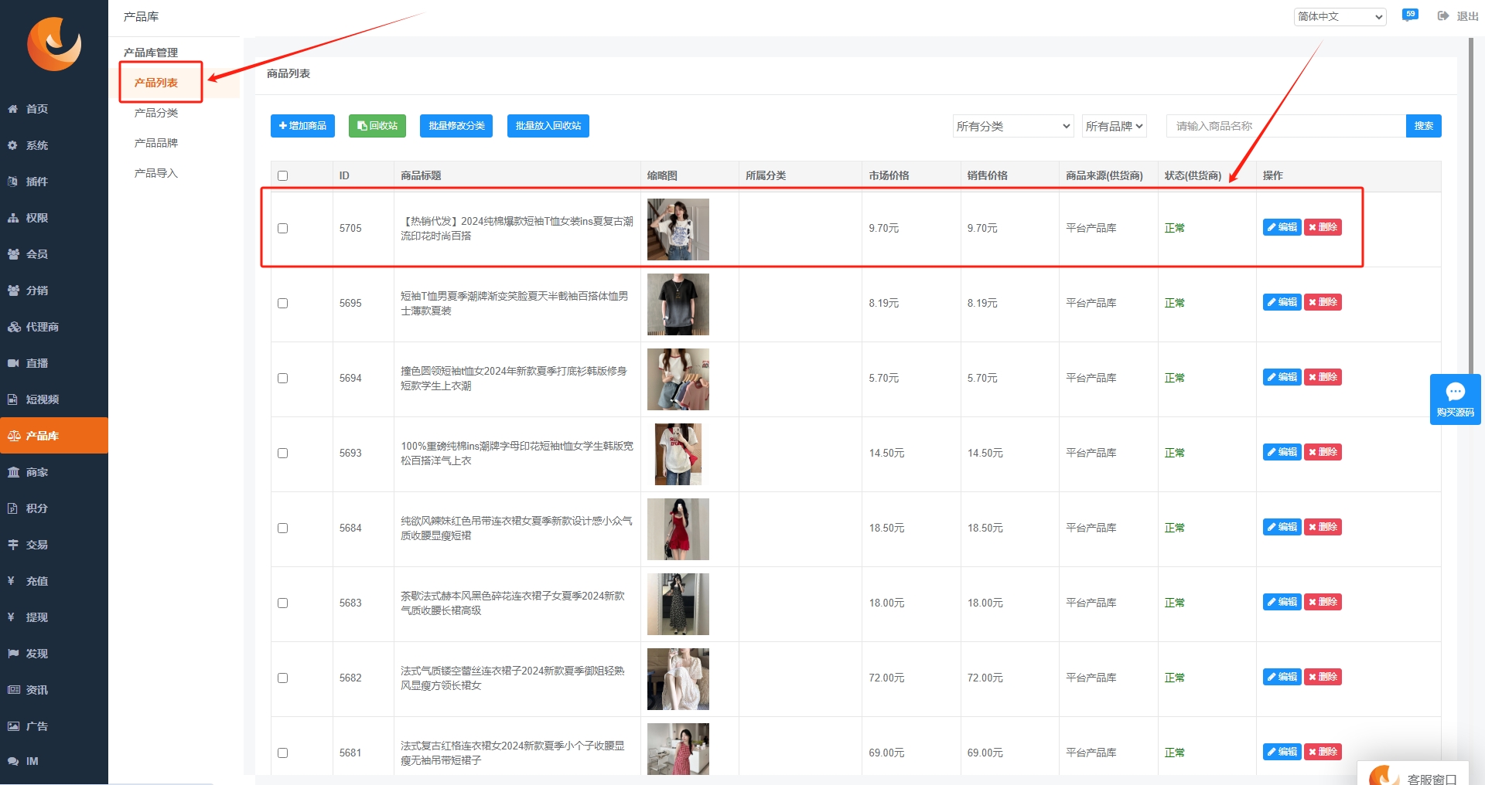Click the 搜索 search button
1485x785 pixels.
point(1424,126)
